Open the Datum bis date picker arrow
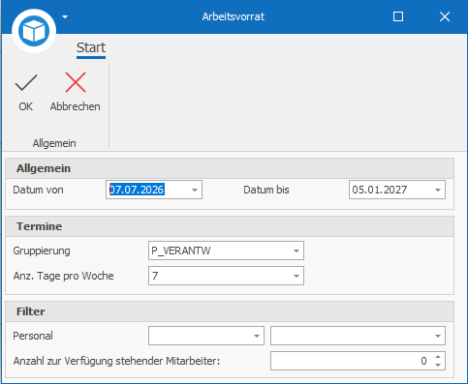This screenshot has width=468, height=384. [x=438, y=190]
